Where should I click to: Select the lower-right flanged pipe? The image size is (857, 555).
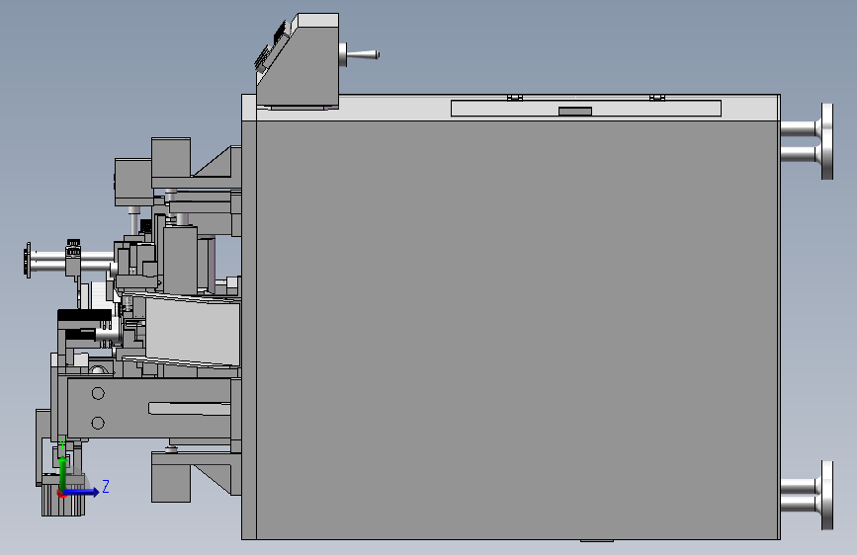[808, 496]
